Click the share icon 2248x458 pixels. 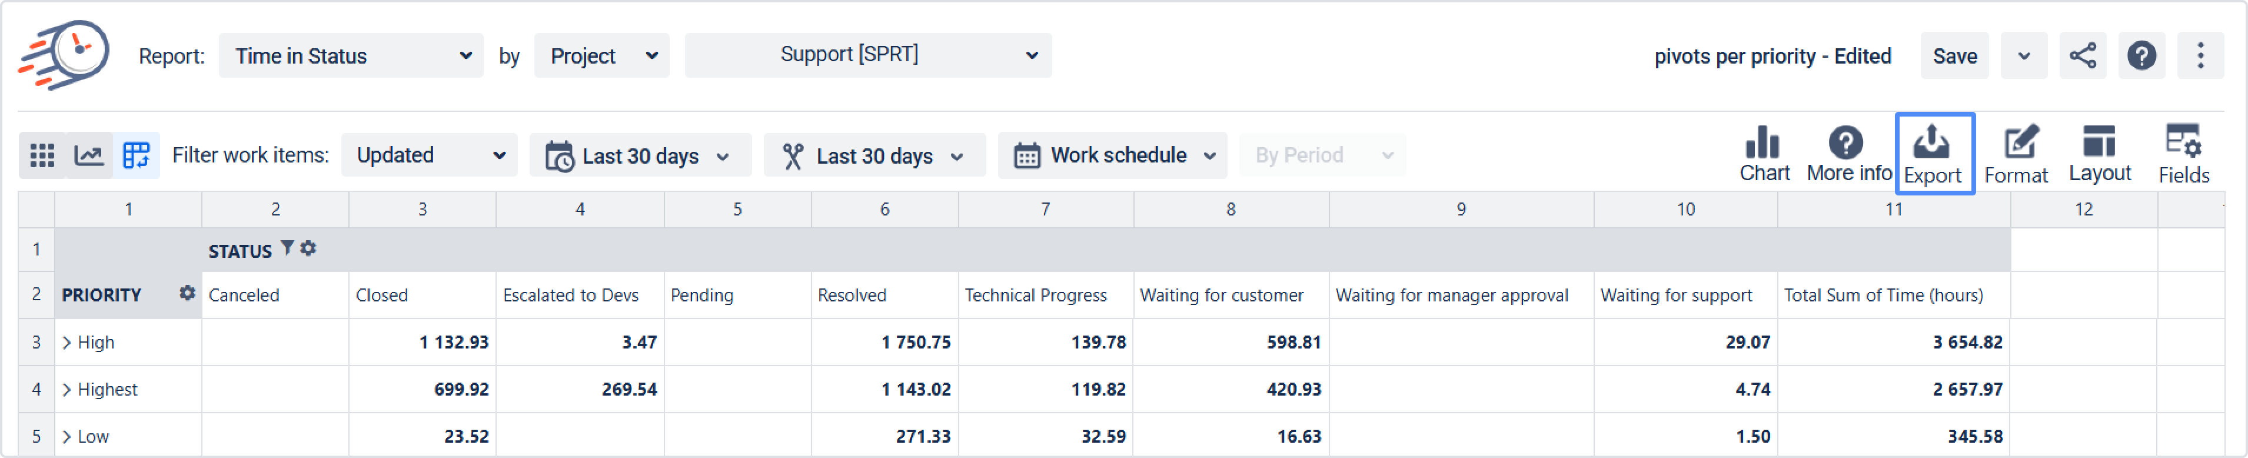click(x=2083, y=56)
